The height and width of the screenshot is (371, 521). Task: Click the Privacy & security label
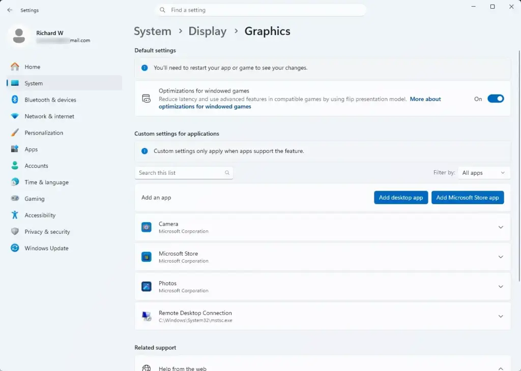(x=47, y=232)
